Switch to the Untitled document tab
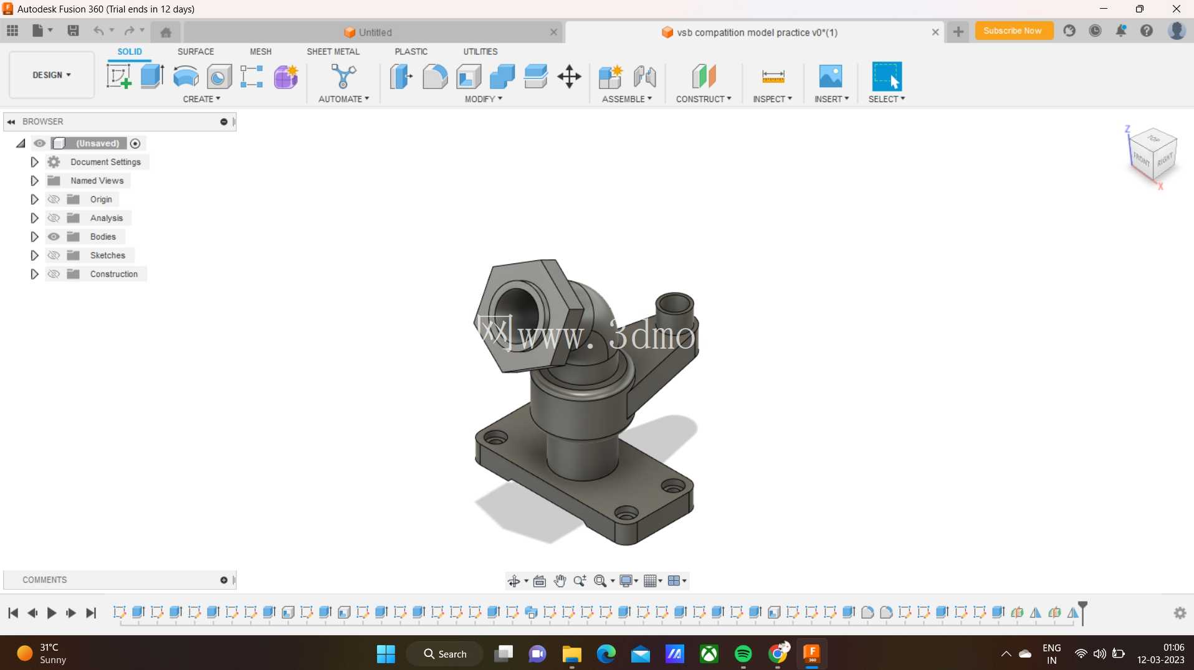Image resolution: width=1194 pixels, height=670 pixels. coord(374,32)
